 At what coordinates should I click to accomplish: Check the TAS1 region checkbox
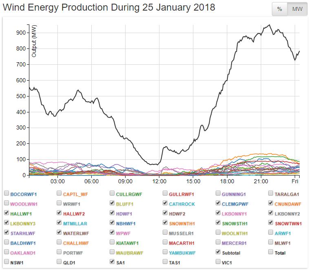(165, 262)
